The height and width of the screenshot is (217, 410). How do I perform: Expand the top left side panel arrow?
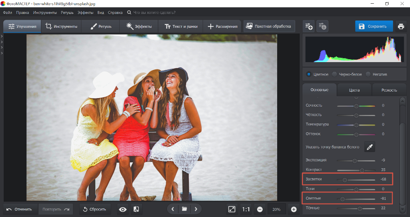2,37
